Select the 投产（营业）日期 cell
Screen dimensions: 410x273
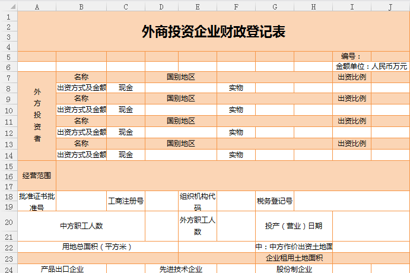(294, 226)
